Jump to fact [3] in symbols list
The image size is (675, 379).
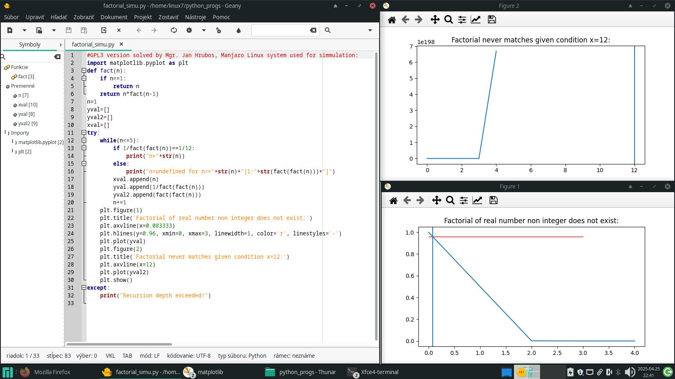(26, 77)
